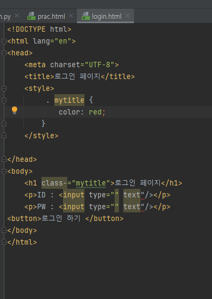Collapse the <html lang="en"> fold marker
The height and width of the screenshot is (299, 212).
click(x=4, y=41)
